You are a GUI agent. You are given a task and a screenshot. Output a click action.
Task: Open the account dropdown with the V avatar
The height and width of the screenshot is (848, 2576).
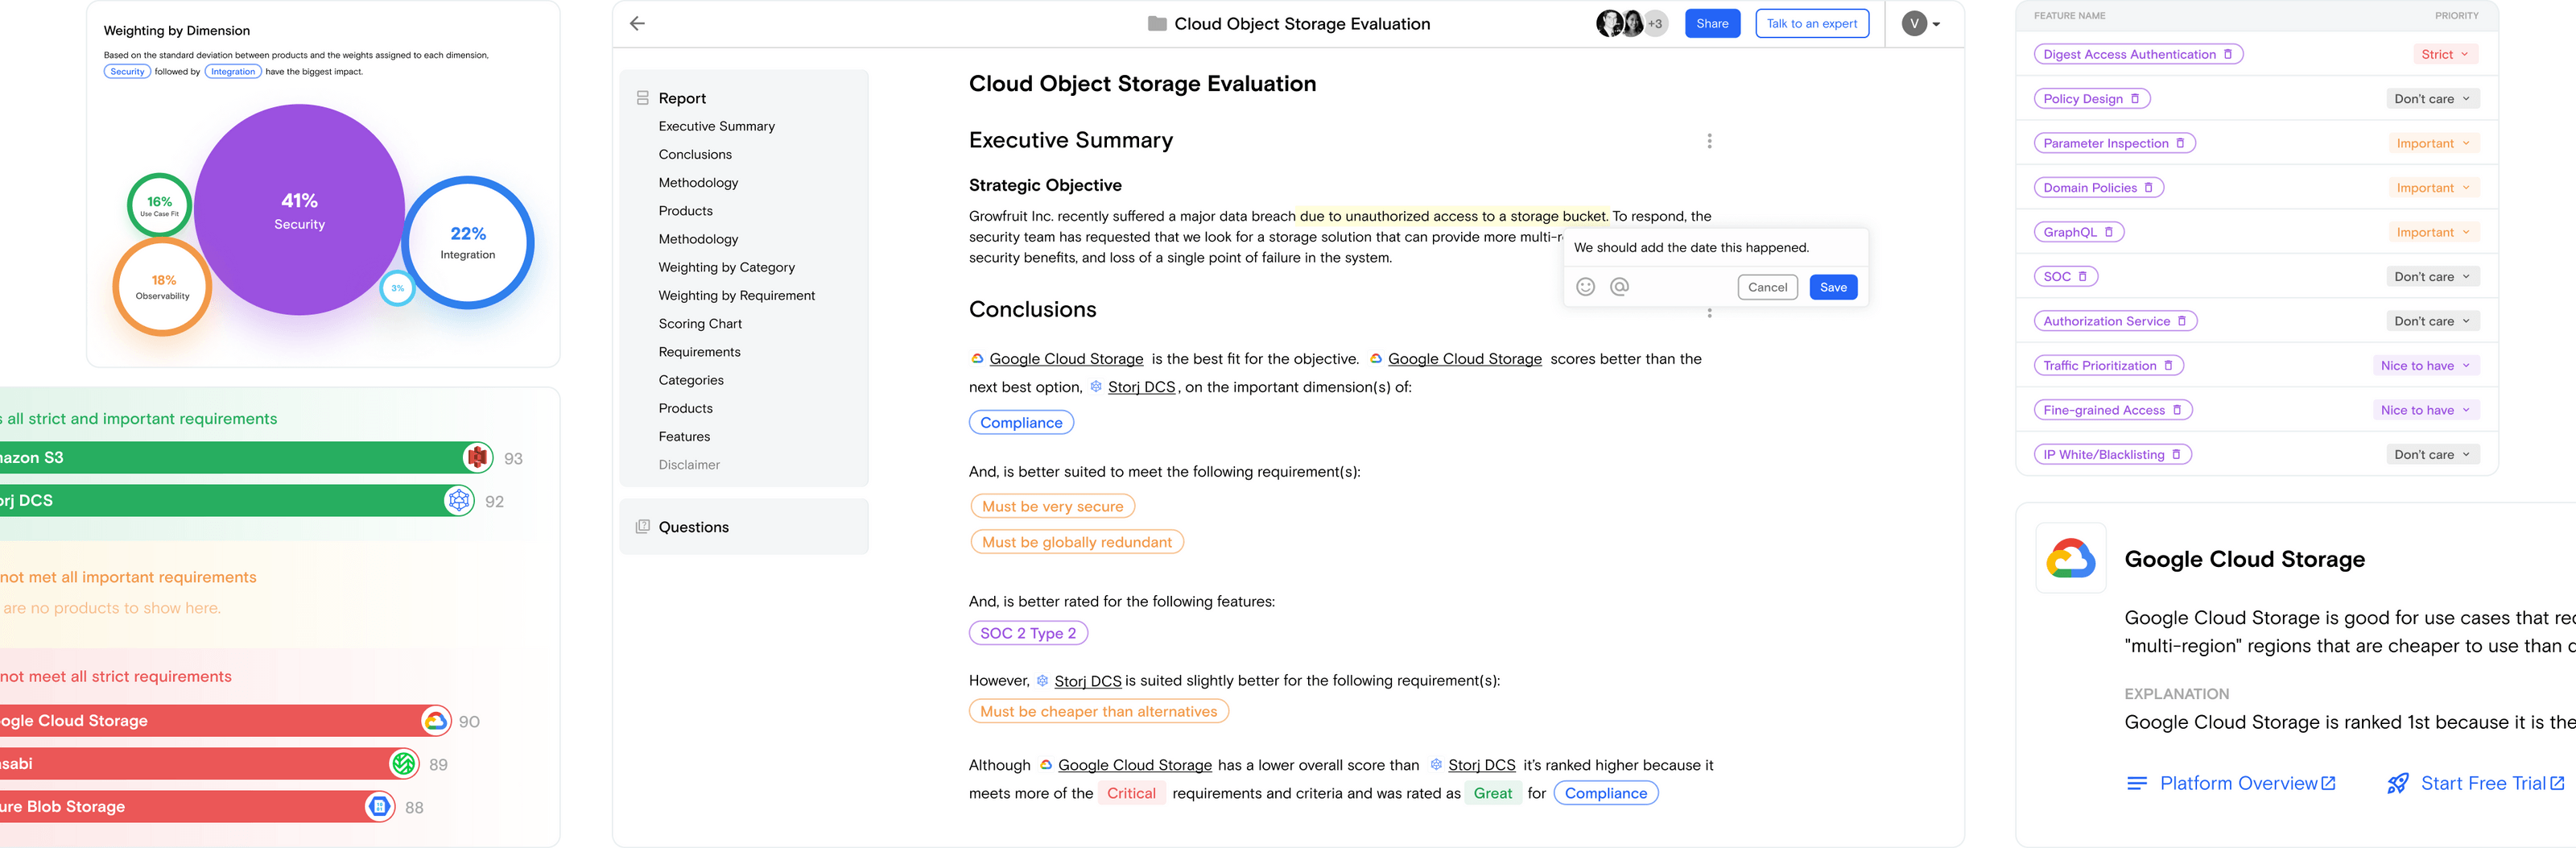pos(1920,23)
